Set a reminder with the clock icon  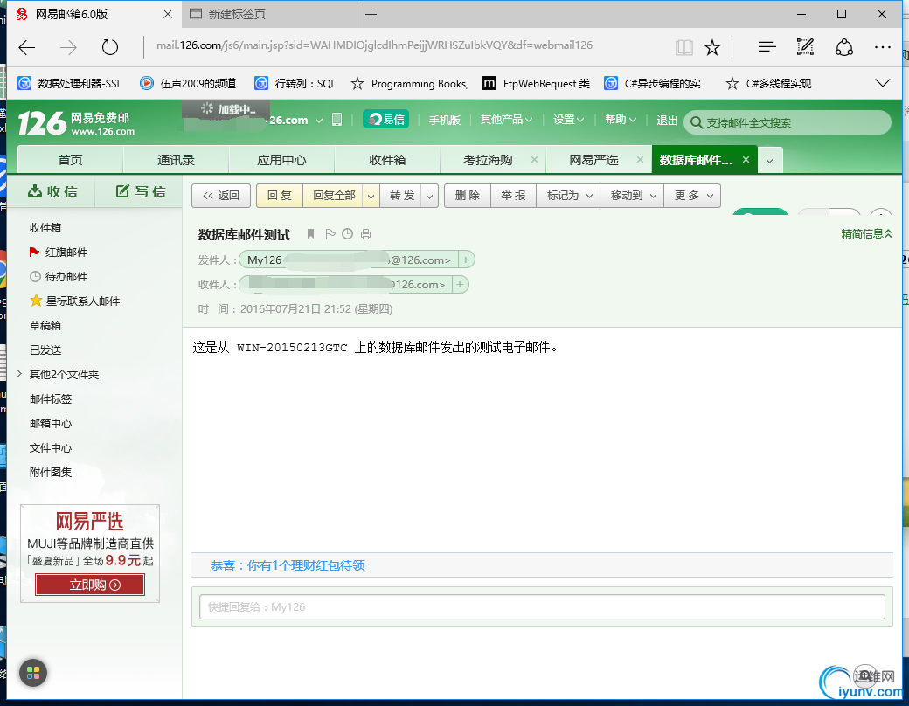click(347, 233)
